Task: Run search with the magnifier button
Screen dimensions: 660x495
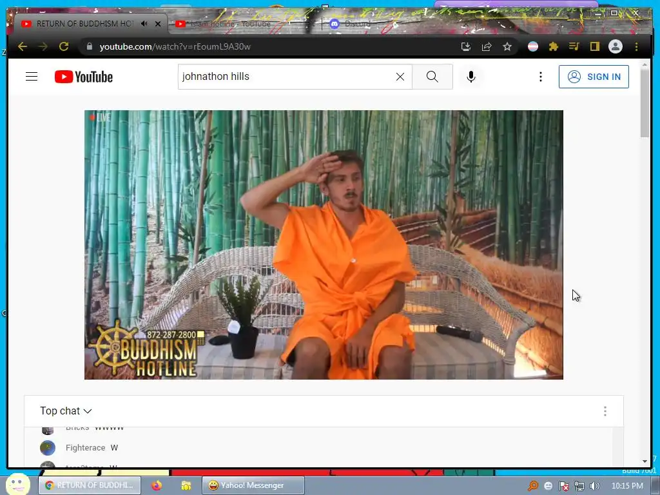Action: coord(432,77)
